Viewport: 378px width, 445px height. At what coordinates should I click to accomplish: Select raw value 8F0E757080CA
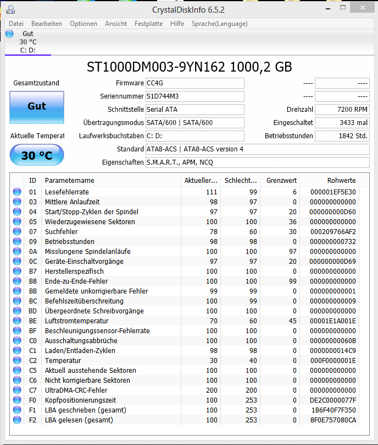(333, 420)
